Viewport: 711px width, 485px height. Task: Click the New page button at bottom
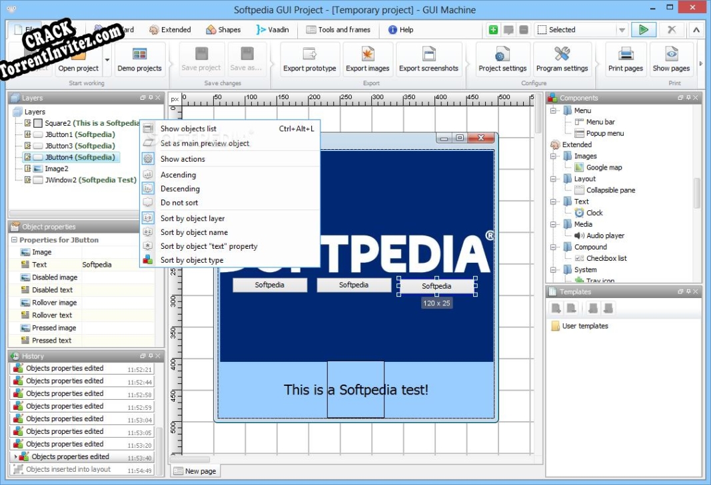coord(195,470)
